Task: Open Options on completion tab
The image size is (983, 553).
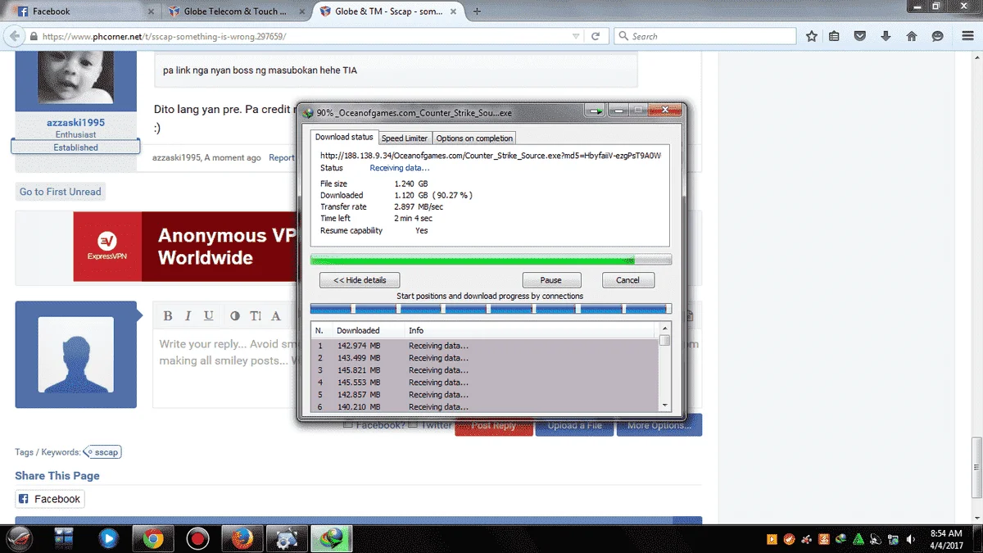Action: (474, 138)
